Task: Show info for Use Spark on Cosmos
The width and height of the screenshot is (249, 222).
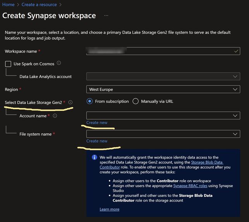Action: pos(59,63)
